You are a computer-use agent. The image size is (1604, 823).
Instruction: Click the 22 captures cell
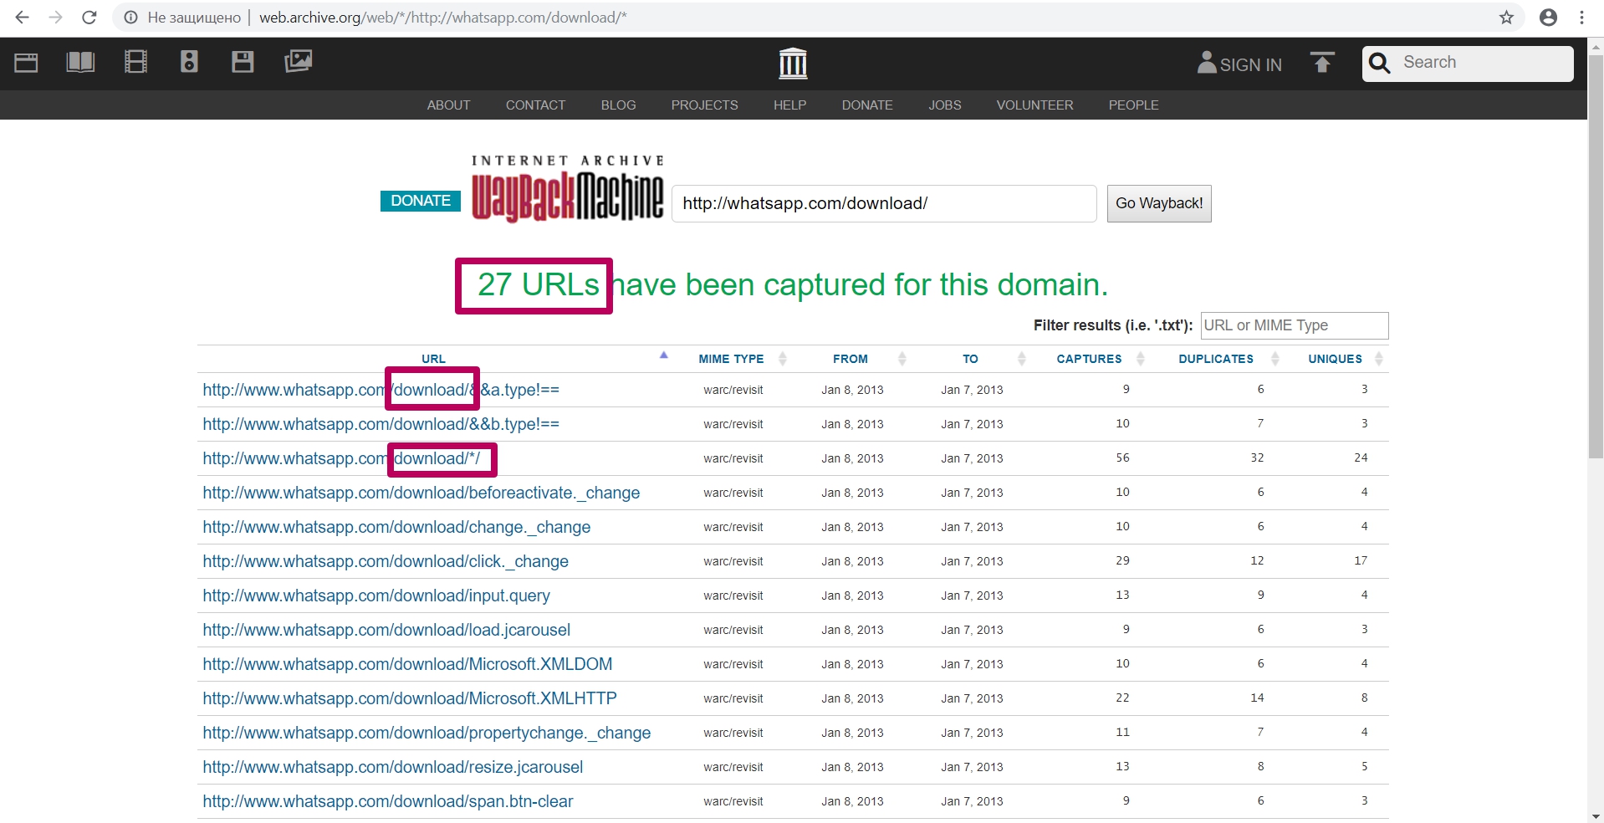1122,698
